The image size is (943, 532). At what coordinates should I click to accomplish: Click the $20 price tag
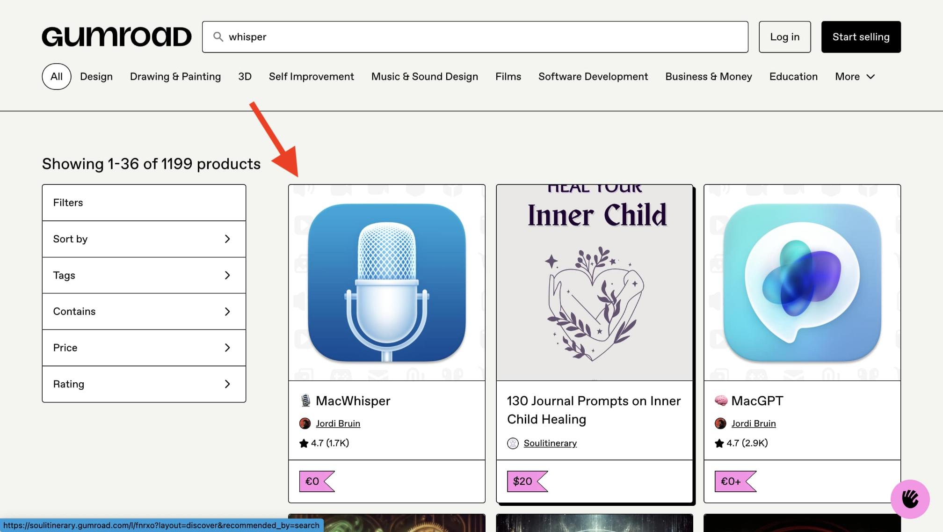(x=527, y=481)
